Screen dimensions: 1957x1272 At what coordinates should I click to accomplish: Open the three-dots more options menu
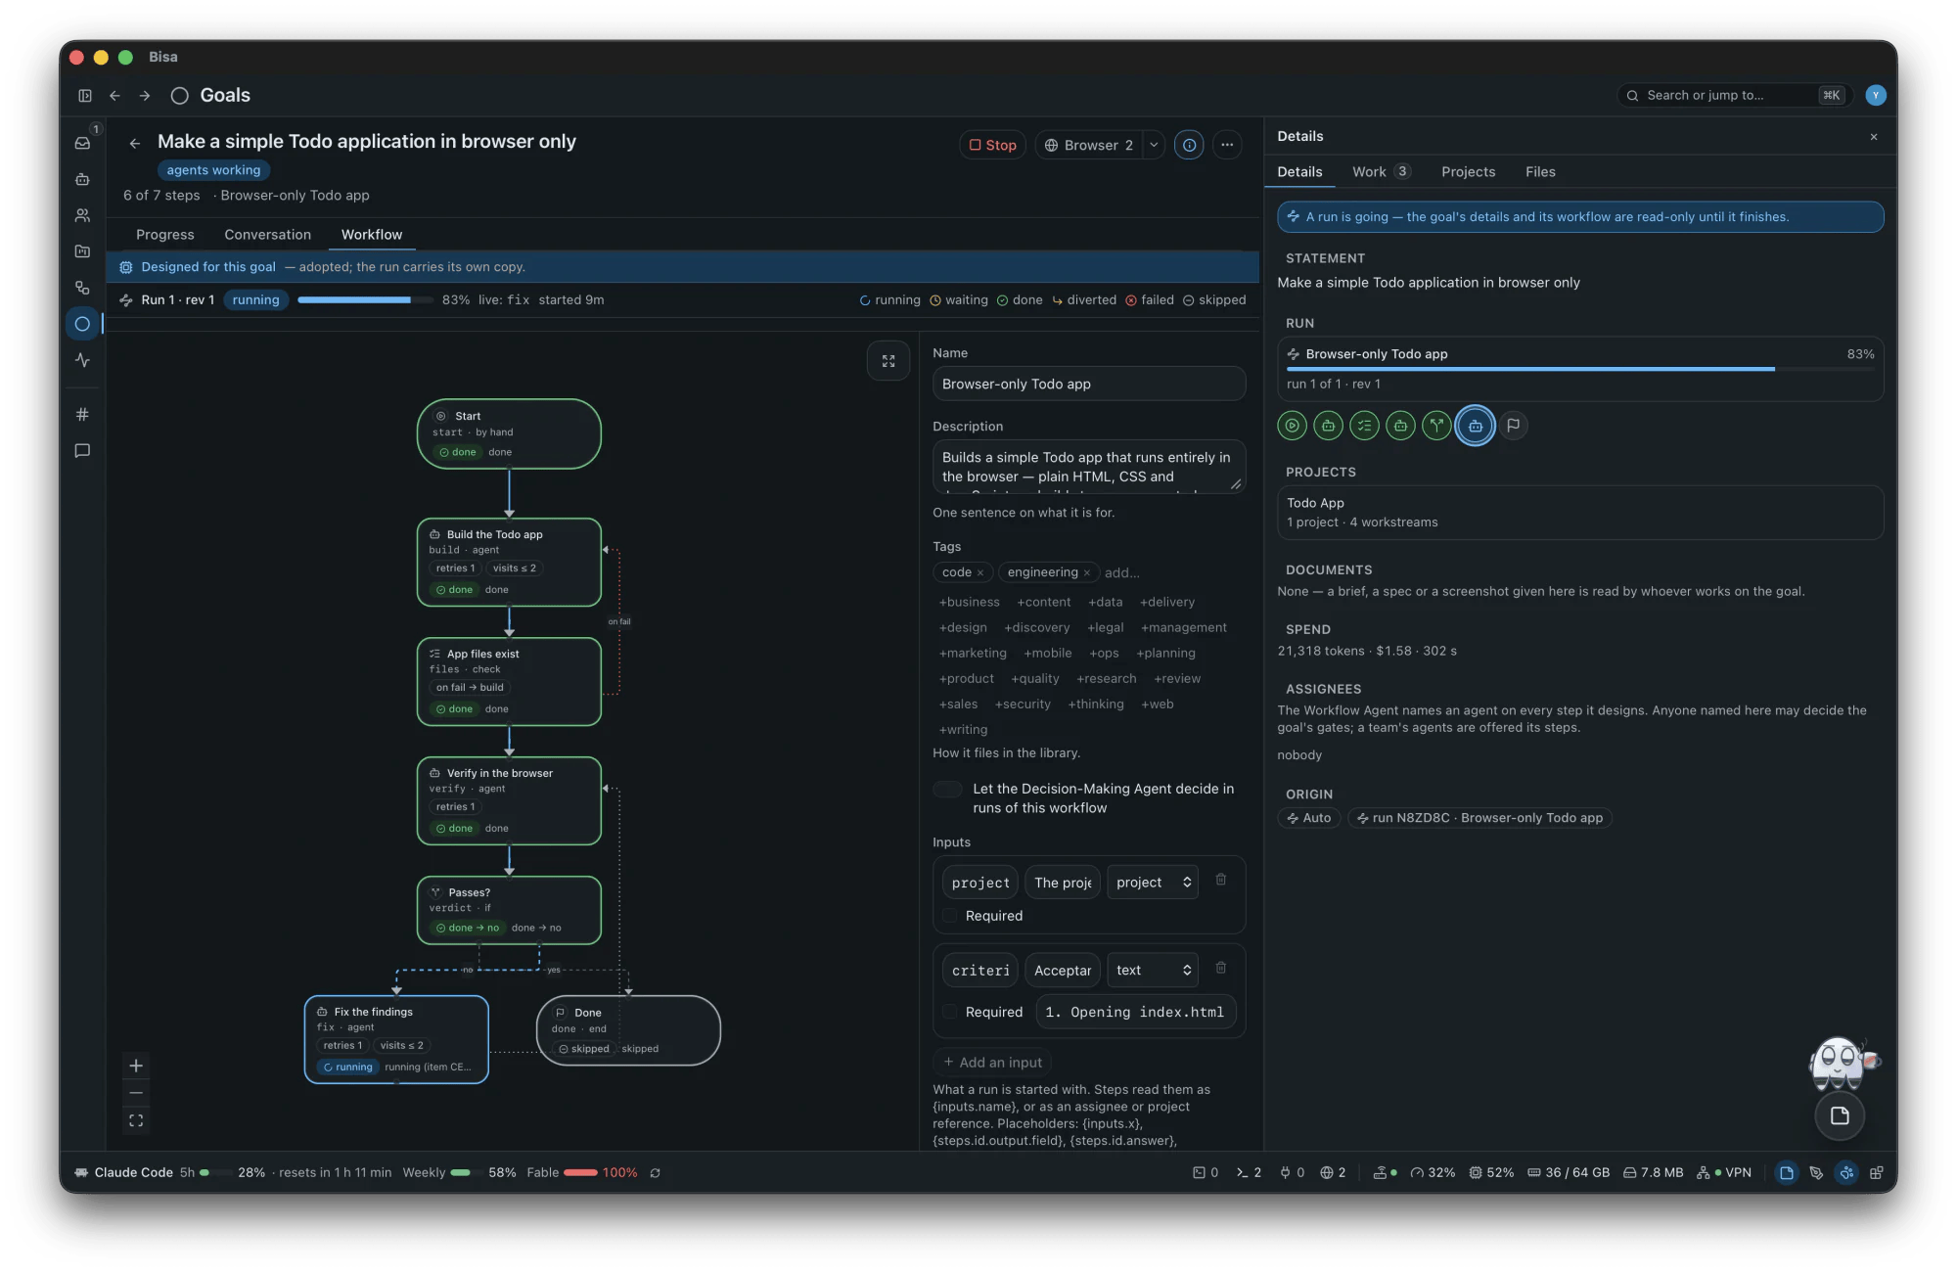point(1227,145)
